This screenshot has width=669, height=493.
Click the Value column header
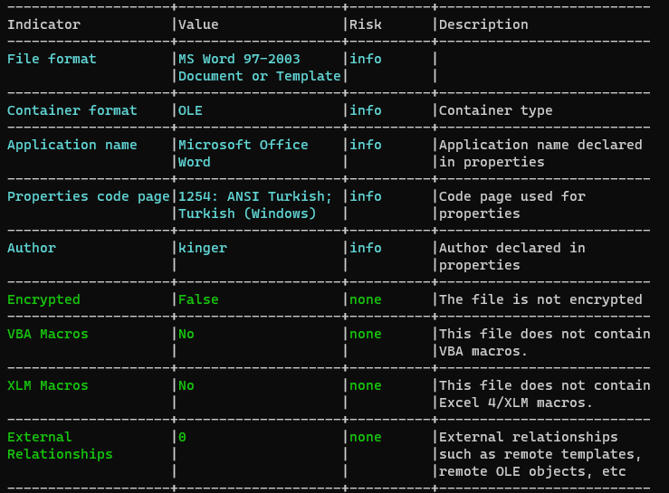(x=198, y=24)
